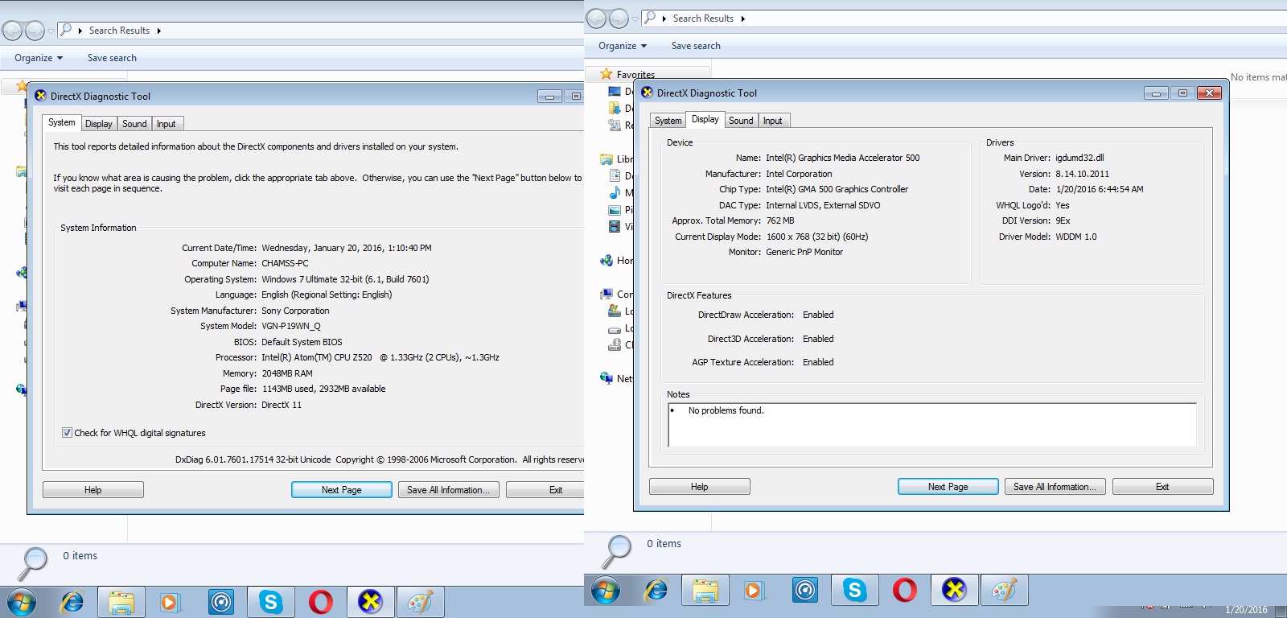Open the Organize menu in the right Explorer window

(623, 46)
